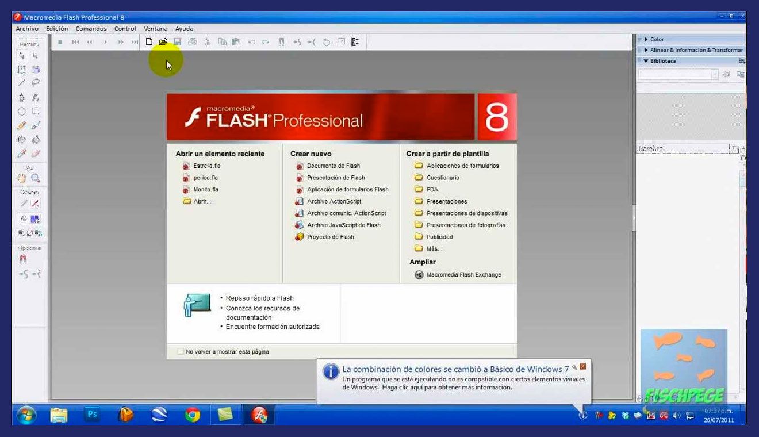Click the Undo toolbar icon
759x437 pixels.
point(251,41)
